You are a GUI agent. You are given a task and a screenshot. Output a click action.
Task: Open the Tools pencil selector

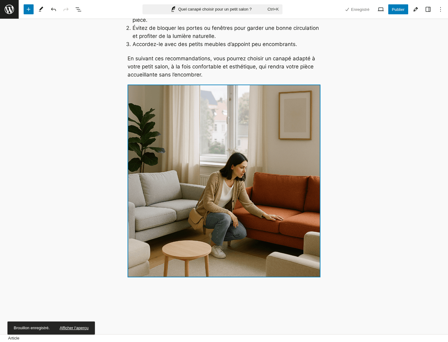point(41,9)
